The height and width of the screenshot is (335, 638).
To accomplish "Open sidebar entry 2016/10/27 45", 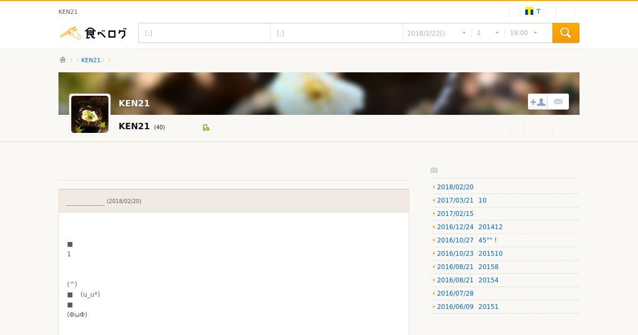I will coord(467,240).
